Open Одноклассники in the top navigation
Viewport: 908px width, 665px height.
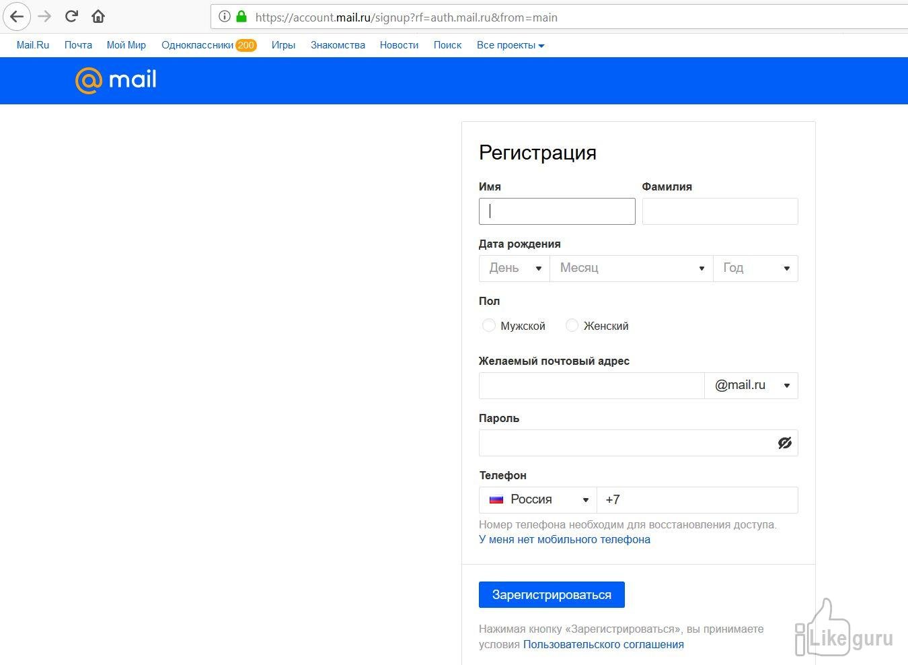197,45
